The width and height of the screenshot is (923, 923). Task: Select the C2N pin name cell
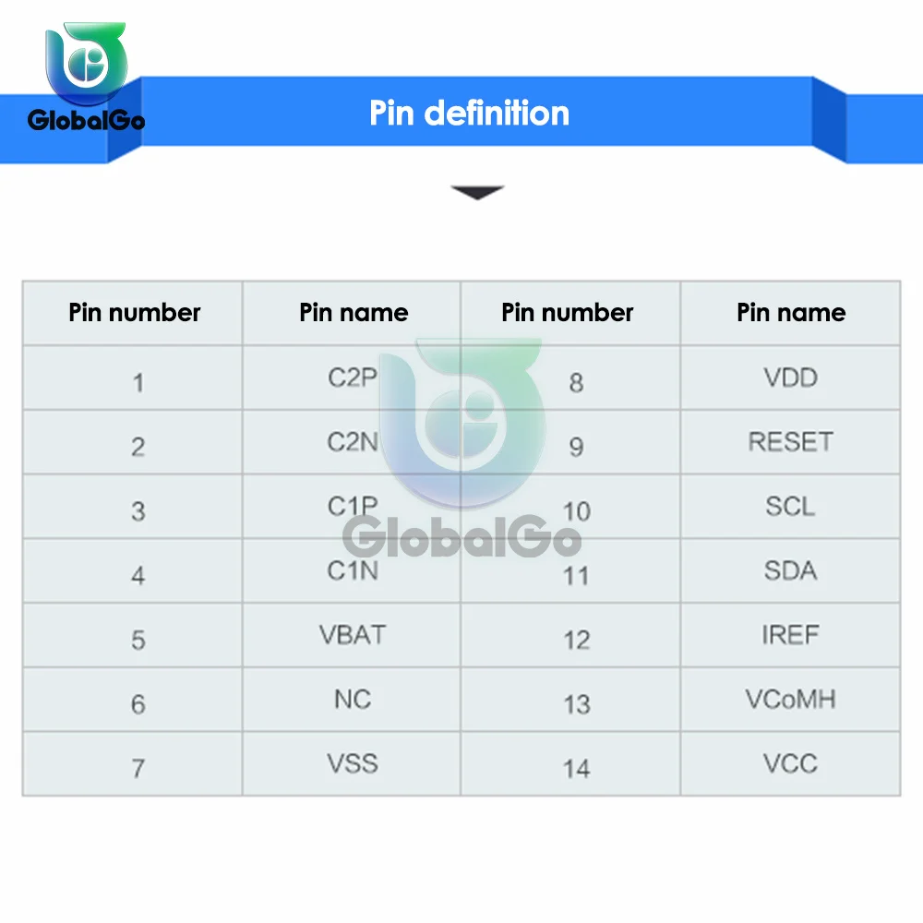[x=353, y=442]
